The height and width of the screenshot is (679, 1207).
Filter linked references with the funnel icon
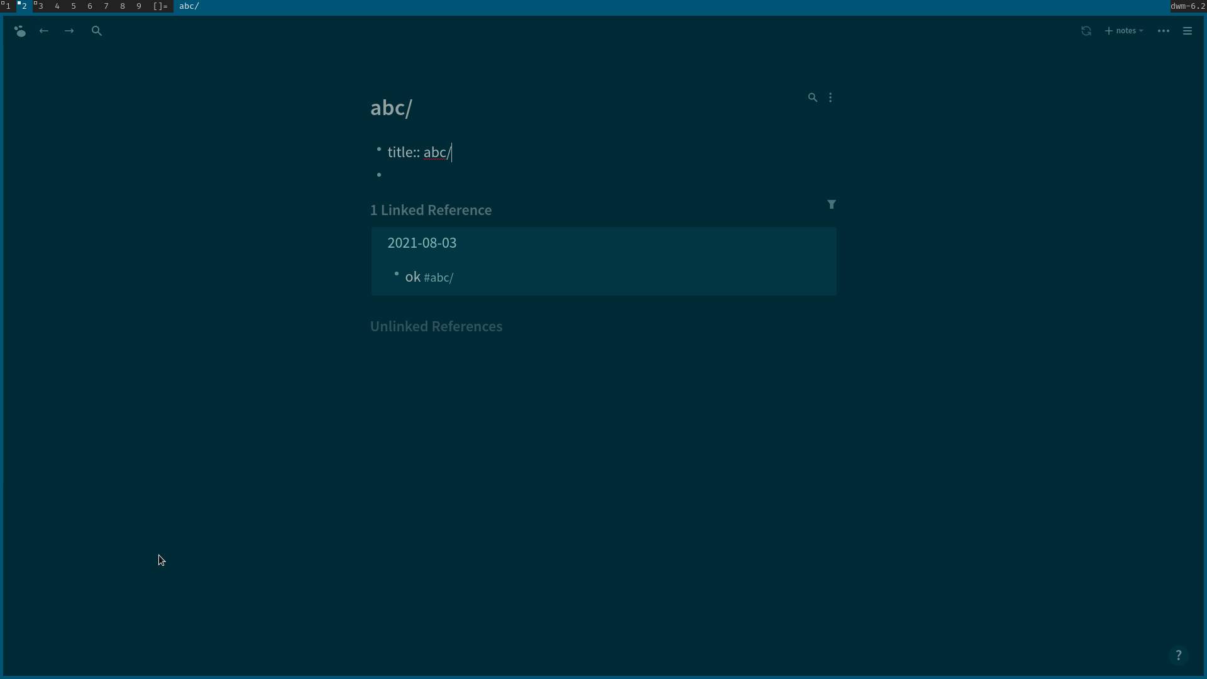(831, 204)
